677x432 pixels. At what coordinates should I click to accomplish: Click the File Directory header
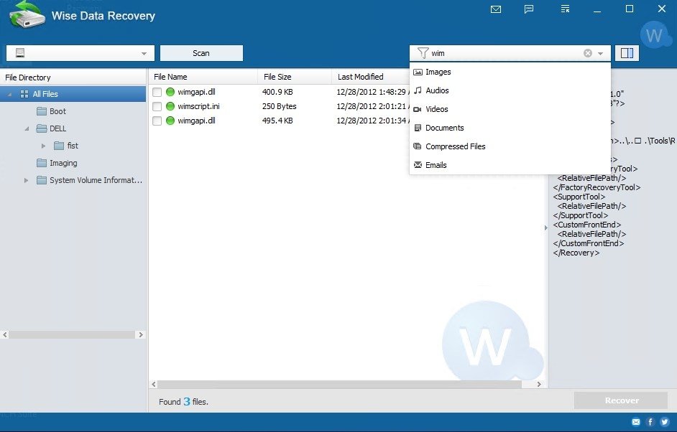pos(27,78)
